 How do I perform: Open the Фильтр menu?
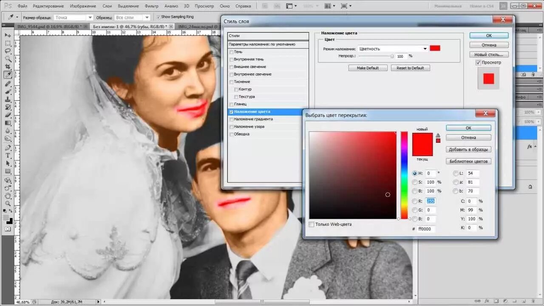point(151,6)
